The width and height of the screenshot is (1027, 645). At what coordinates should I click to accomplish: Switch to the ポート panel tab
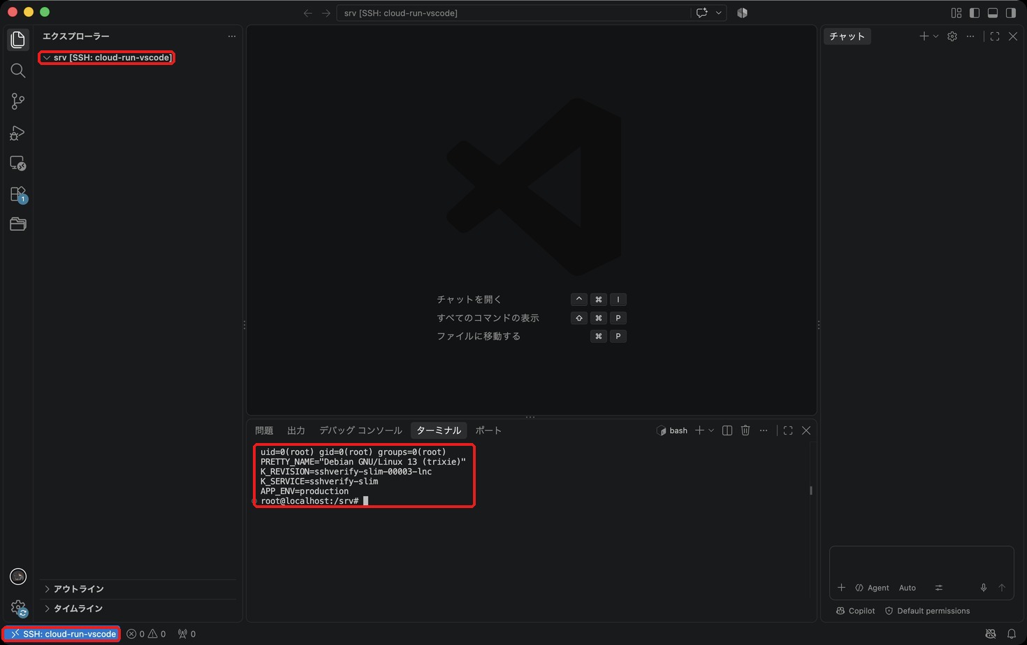488,430
